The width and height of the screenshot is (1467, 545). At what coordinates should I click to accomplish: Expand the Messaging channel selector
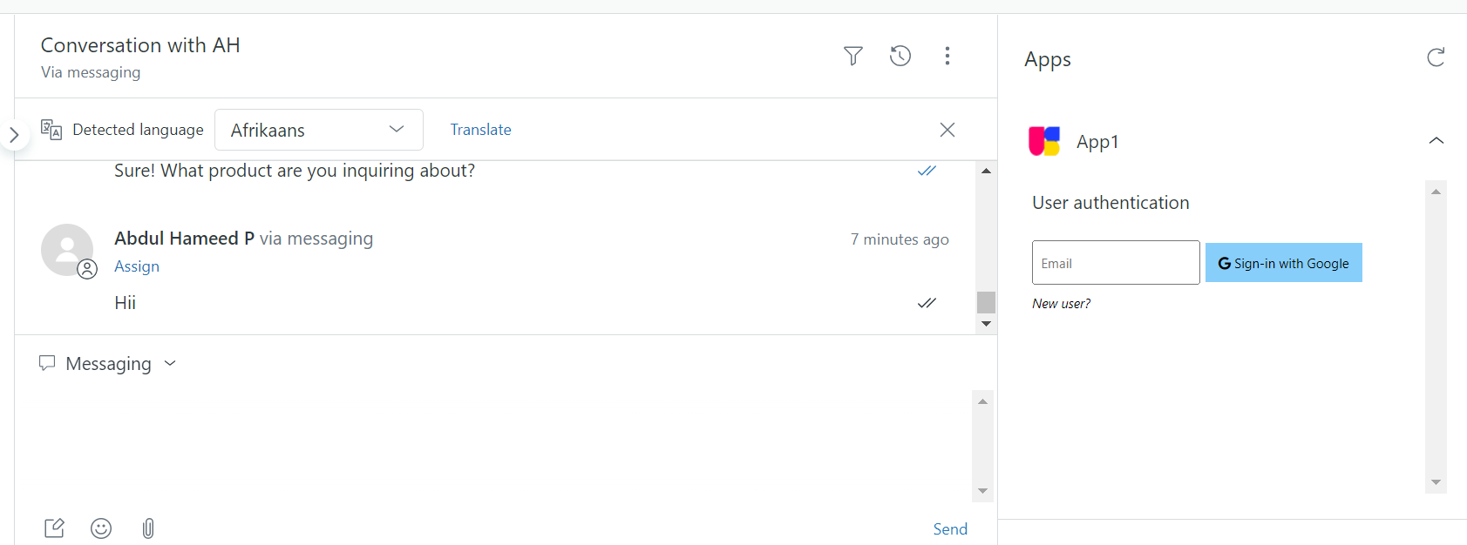point(108,364)
